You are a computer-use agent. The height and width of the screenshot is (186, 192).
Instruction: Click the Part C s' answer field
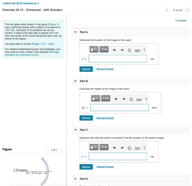coord(118,157)
